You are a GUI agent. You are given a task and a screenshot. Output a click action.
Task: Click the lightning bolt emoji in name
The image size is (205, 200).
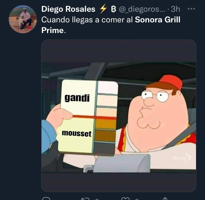tap(103, 9)
